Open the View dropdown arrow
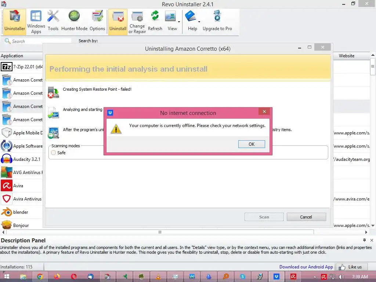 point(179,22)
